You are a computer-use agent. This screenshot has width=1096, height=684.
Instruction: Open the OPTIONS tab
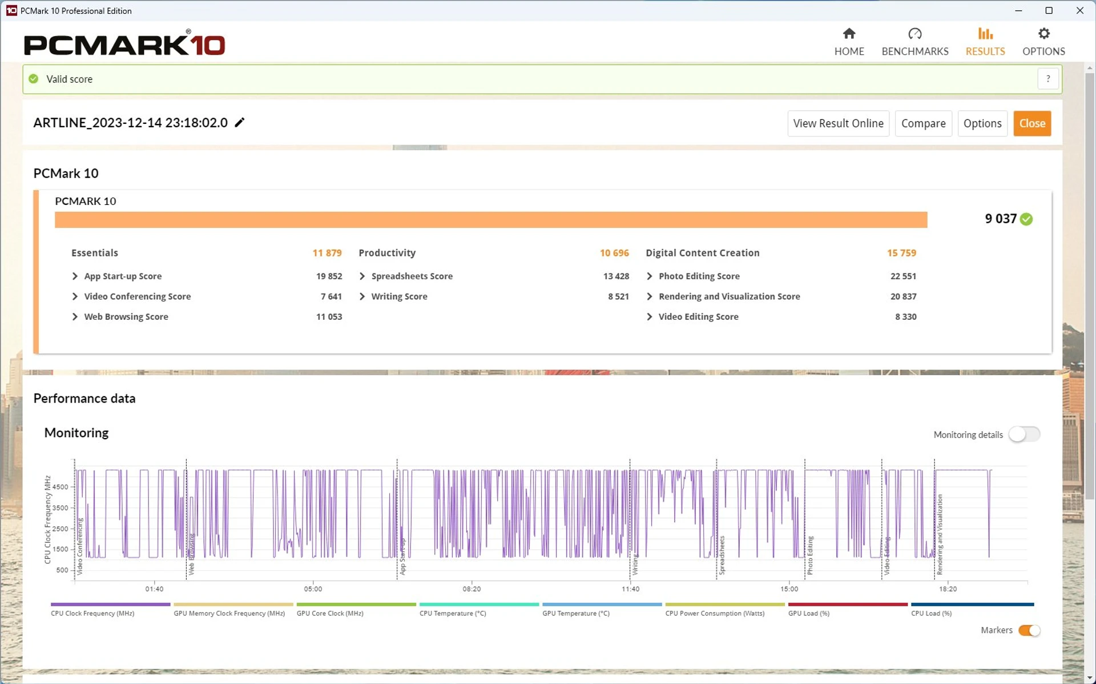1043,42
